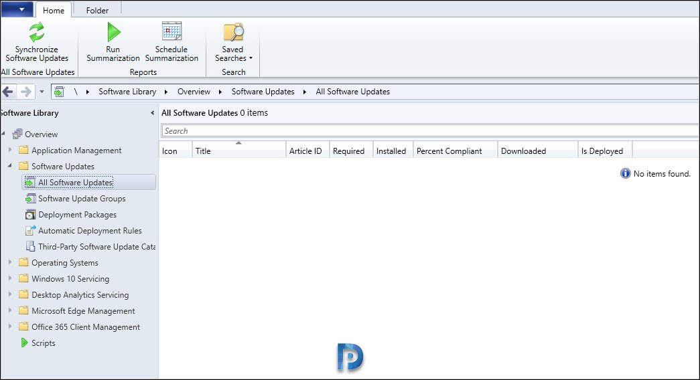The image size is (700, 380).
Task: Expand arrow after Software Library breadcrumb
Action: tap(166, 92)
